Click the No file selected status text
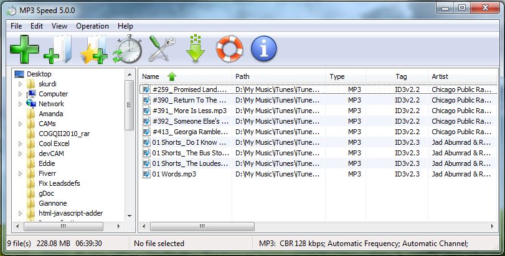505x256 pixels. tap(159, 244)
